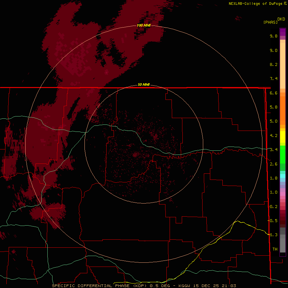Click the 1.8 scale value
288x288 pixels.
click(x=274, y=178)
